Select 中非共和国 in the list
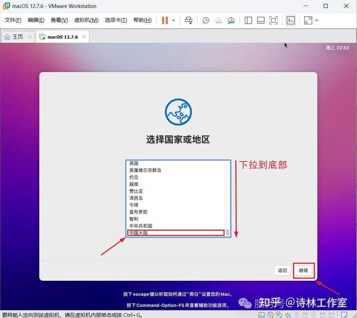357x318 pixels. pyautogui.click(x=176, y=226)
